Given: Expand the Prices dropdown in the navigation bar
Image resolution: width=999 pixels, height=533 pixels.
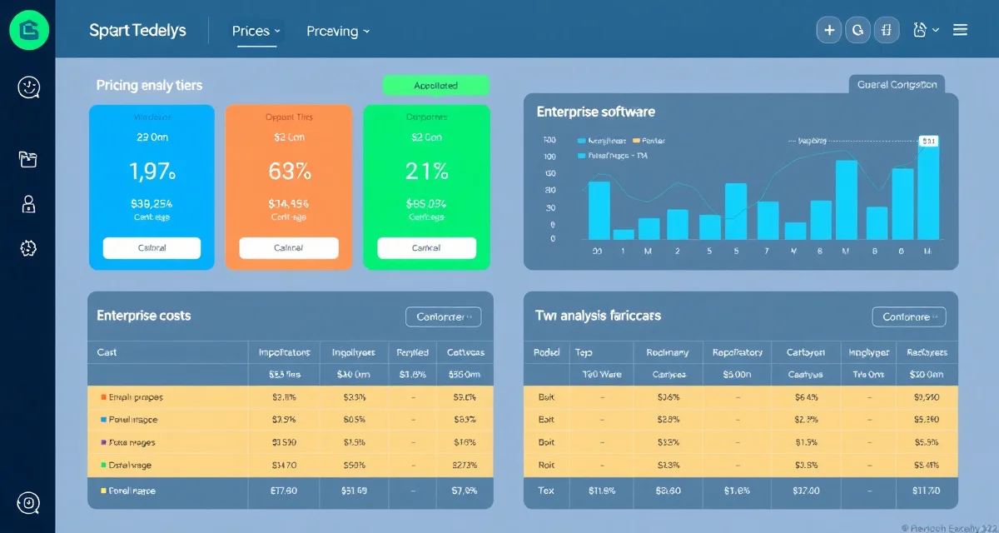Looking at the screenshot, I should click(x=255, y=30).
